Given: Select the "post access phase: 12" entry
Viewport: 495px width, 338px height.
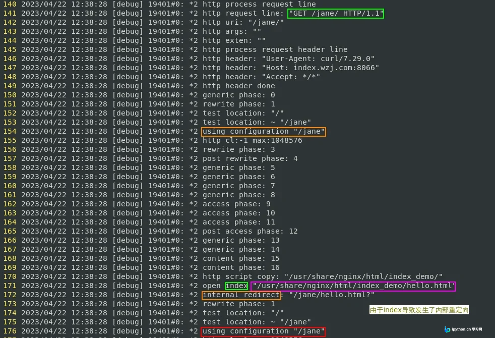Looking at the screenshot, I should click(x=250, y=231).
